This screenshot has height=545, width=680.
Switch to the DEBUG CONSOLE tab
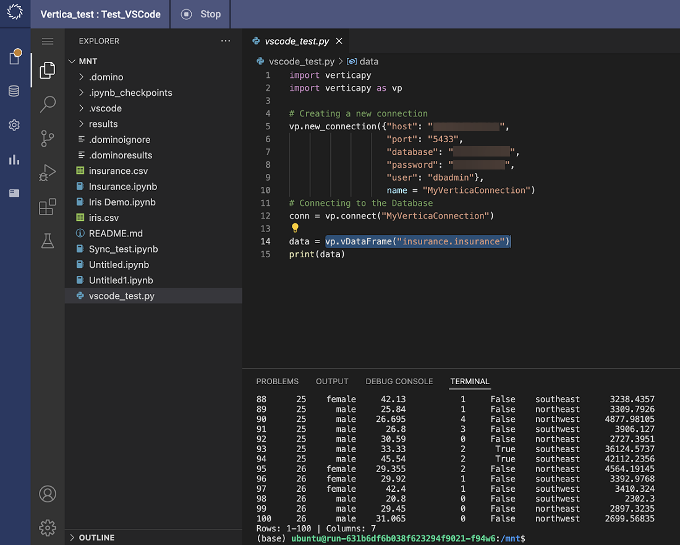tap(399, 382)
